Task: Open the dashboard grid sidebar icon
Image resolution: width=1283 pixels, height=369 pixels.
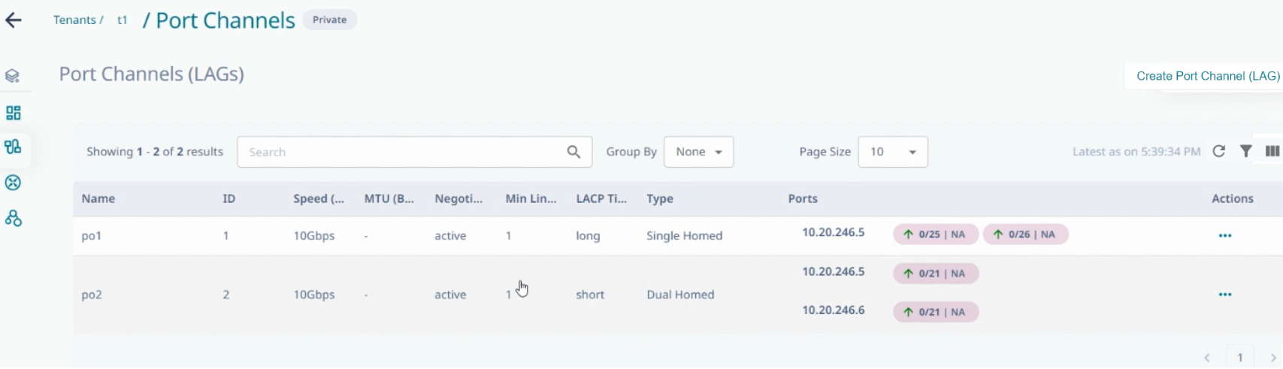Action: click(13, 113)
